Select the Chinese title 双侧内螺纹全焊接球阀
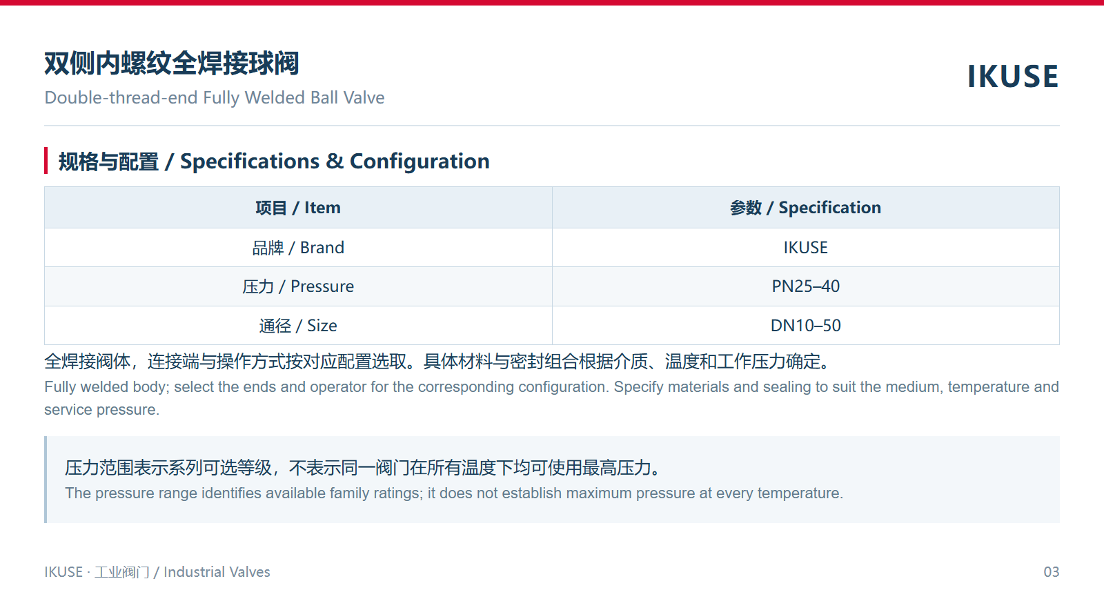1104x599 pixels. point(172,63)
